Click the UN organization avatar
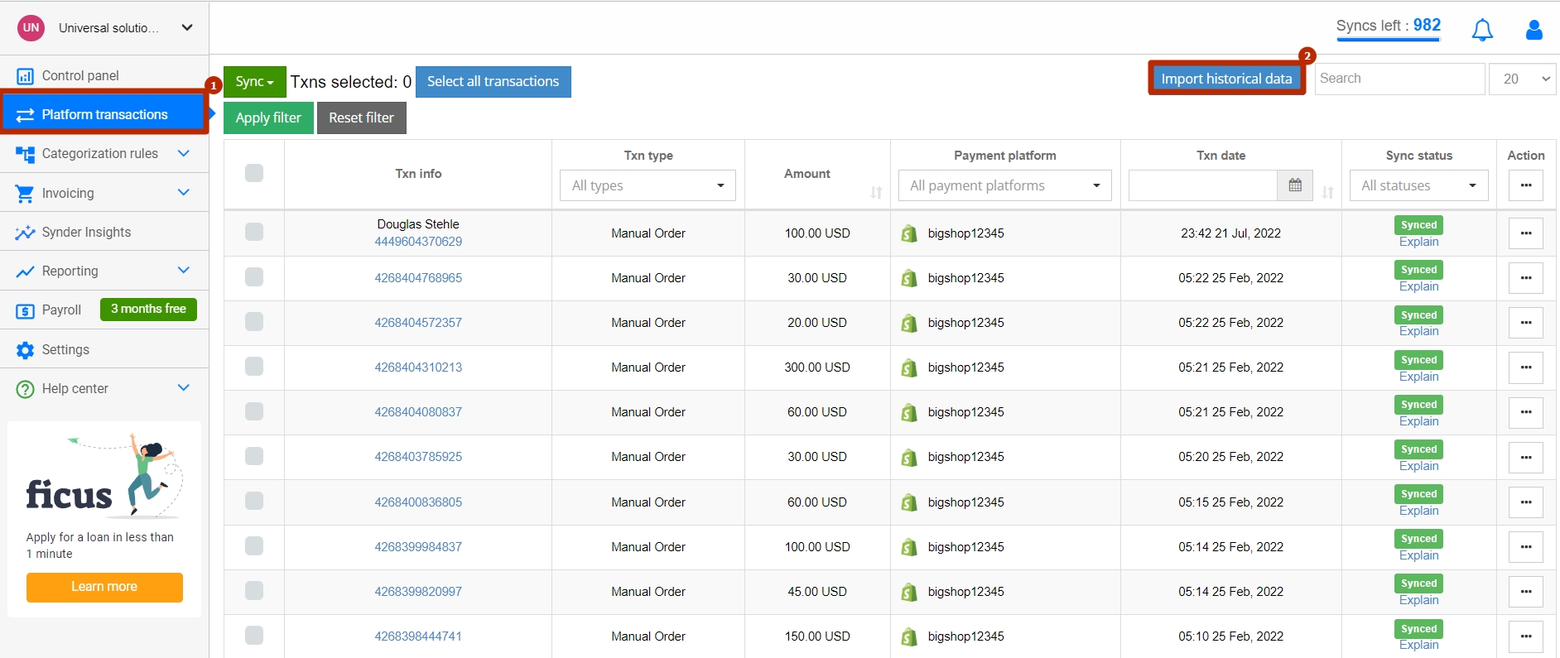 point(31,27)
